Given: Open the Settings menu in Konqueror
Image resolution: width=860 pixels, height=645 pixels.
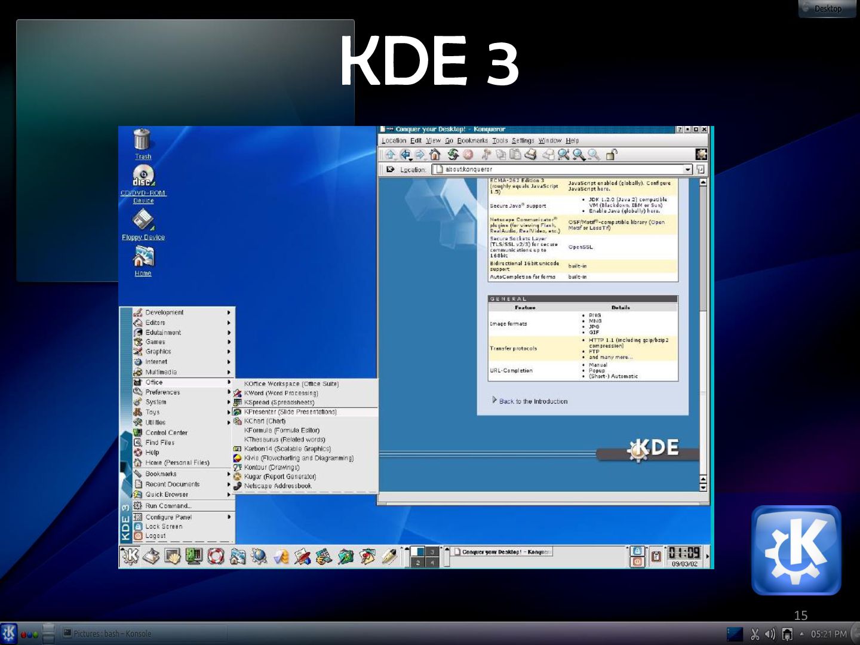Looking at the screenshot, I should [523, 141].
